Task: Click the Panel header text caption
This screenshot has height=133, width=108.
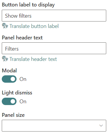Action: [22, 38]
